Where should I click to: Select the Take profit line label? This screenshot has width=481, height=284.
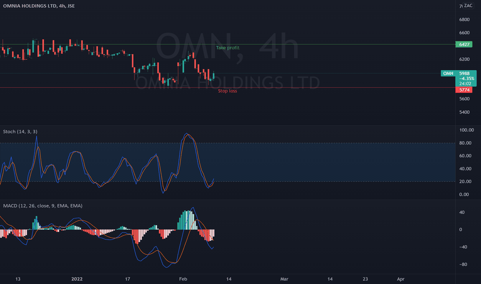point(228,48)
